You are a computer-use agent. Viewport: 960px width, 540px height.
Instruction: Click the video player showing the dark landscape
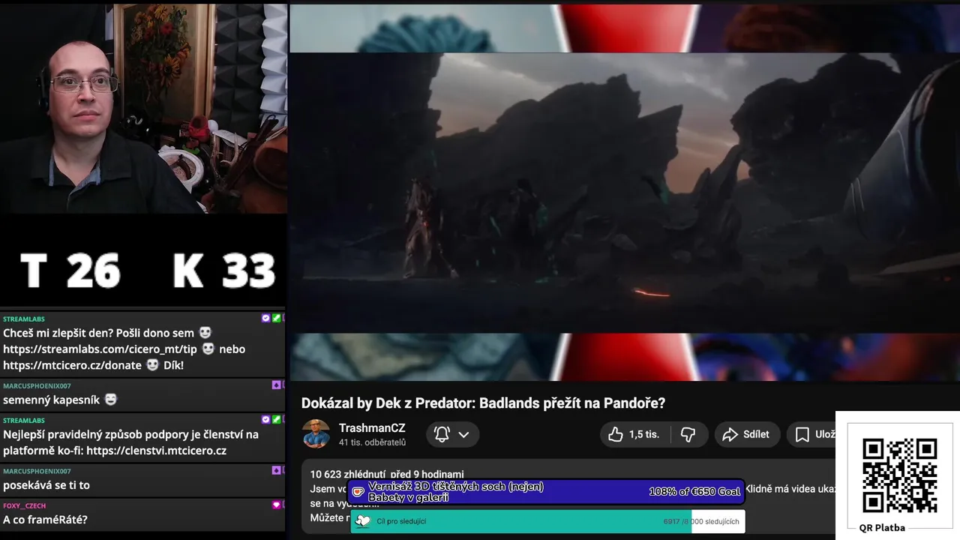click(x=625, y=193)
